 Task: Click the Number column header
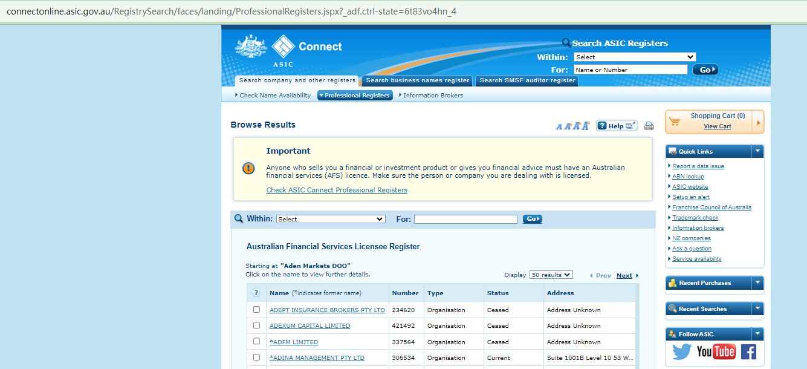pos(405,293)
